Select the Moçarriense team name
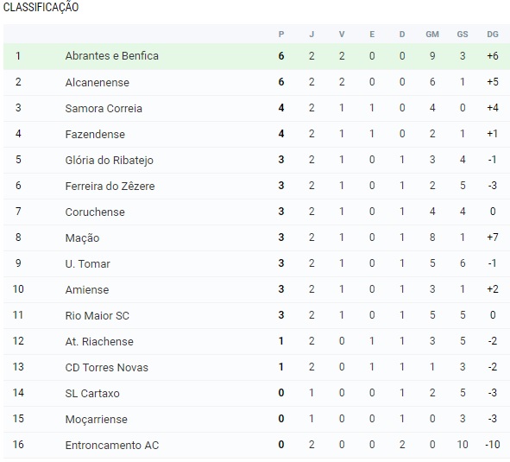The image size is (510, 462). tap(96, 420)
